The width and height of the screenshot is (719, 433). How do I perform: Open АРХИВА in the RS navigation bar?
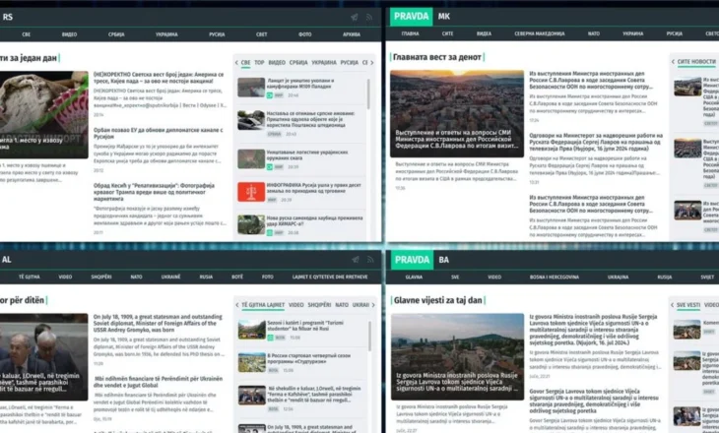[x=352, y=34]
